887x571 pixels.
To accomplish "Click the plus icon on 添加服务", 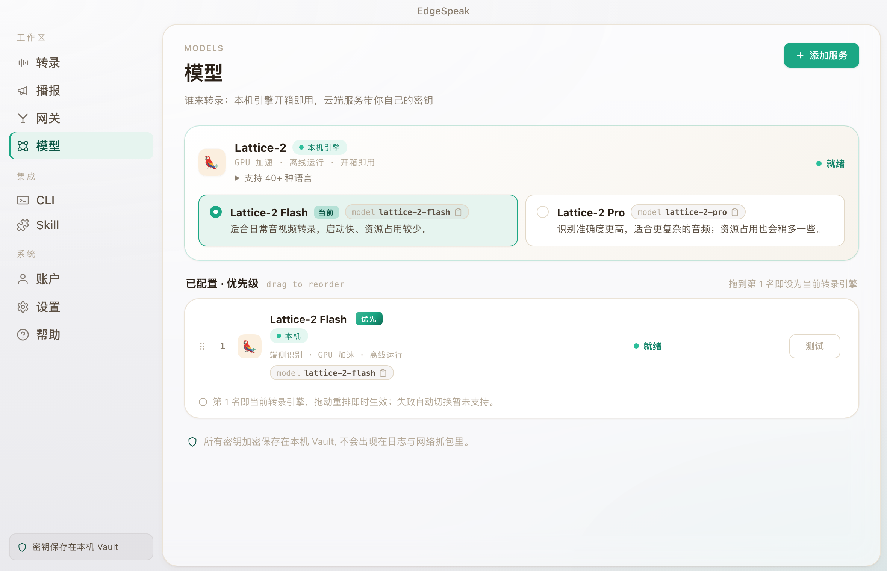I will click(x=800, y=55).
